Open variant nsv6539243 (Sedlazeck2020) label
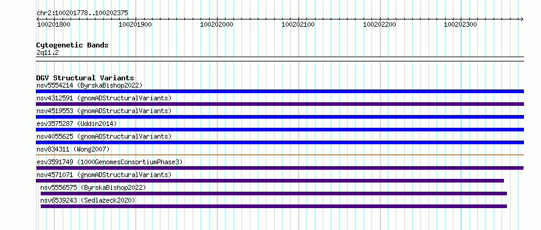 (88, 200)
